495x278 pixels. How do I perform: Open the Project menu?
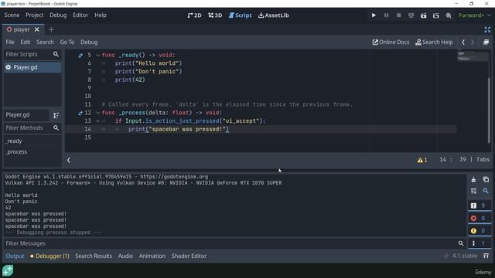point(34,15)
